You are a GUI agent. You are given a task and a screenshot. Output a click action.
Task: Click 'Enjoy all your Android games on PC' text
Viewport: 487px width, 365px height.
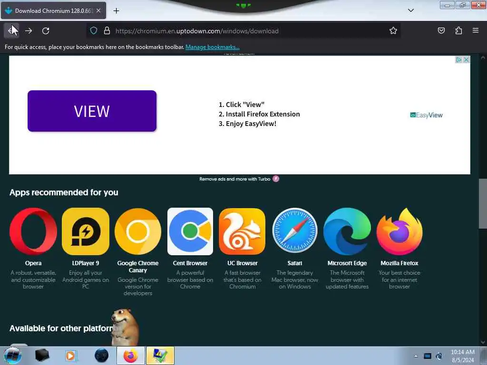click(86, 279)
